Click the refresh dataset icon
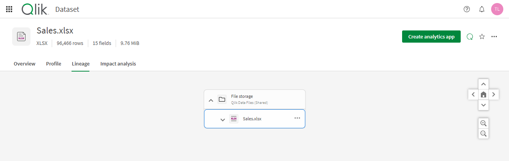This screenshot has width=509, height=161. pos(470,37)
